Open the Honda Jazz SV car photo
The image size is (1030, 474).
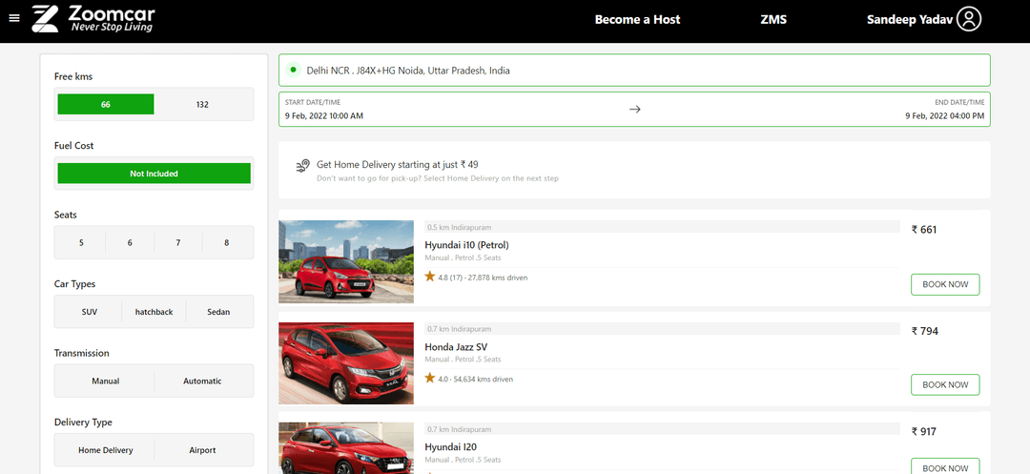(x=346, y=363)
